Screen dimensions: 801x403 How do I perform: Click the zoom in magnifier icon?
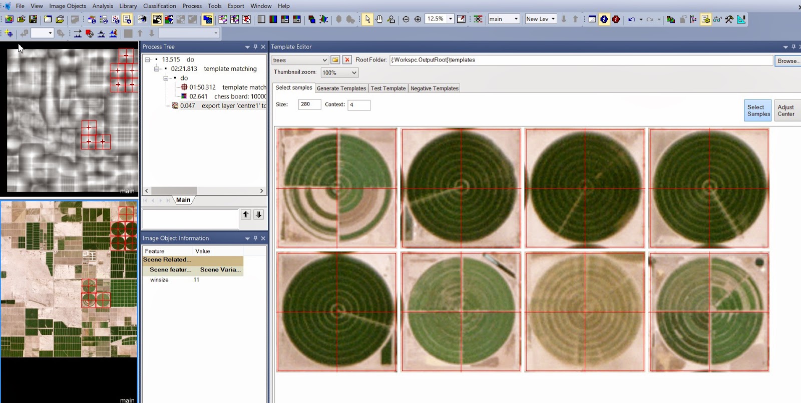click(x=418, y=19)
